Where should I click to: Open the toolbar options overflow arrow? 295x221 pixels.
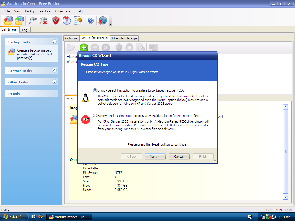[110, 24]
